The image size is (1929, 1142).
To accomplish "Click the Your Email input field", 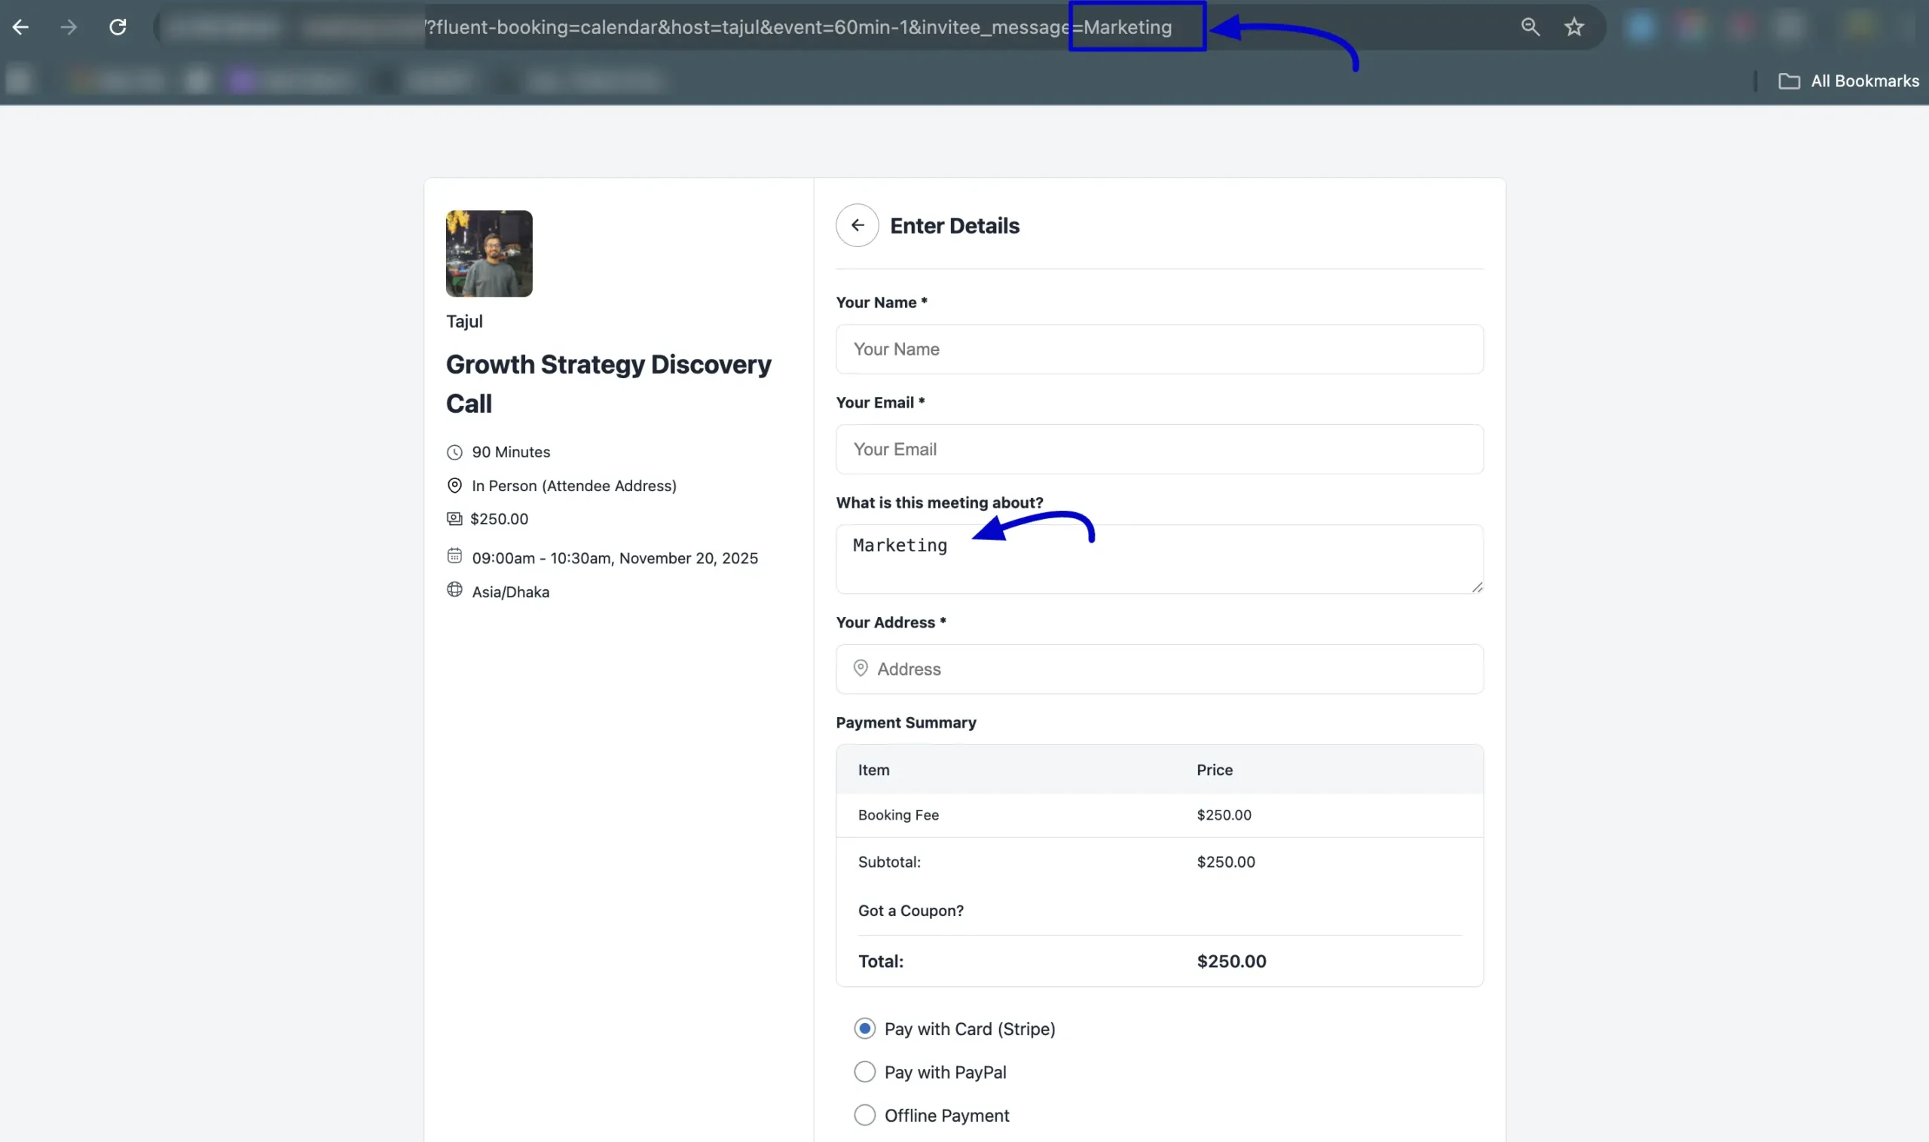I will tap(1158, 450).
